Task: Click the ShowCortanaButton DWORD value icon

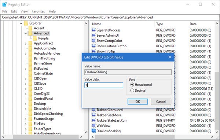Action: 93,46
